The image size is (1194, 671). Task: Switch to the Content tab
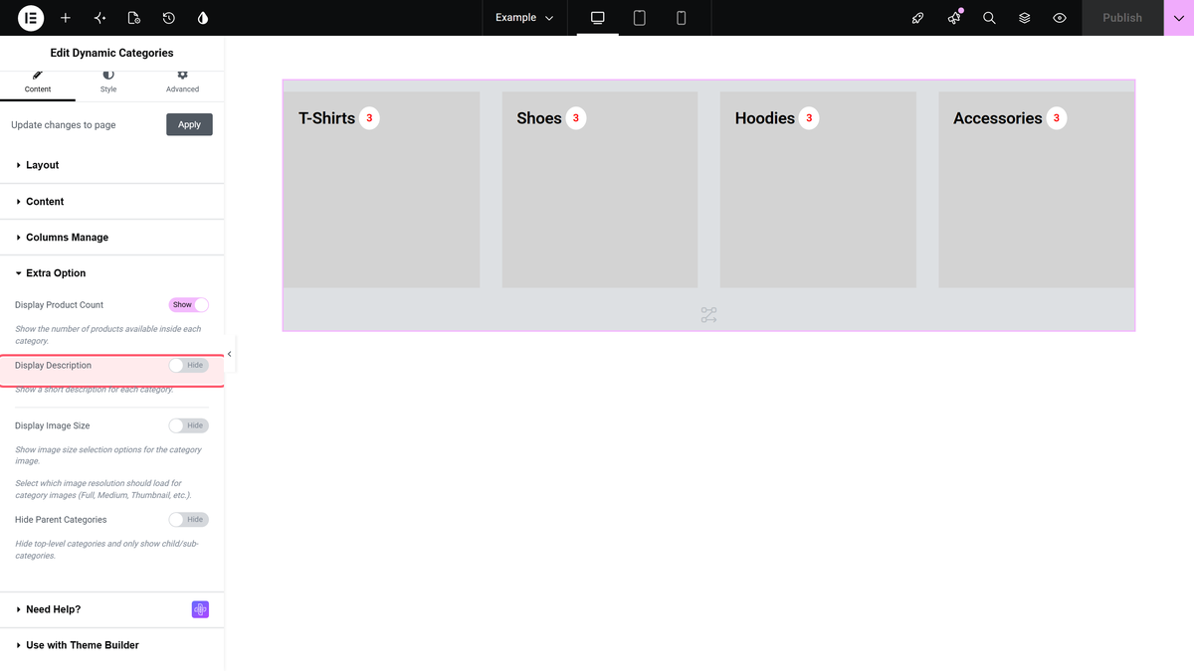[38, 82]
